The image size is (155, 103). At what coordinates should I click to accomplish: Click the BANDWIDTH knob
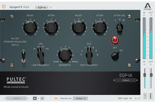[x=65, y=55]
